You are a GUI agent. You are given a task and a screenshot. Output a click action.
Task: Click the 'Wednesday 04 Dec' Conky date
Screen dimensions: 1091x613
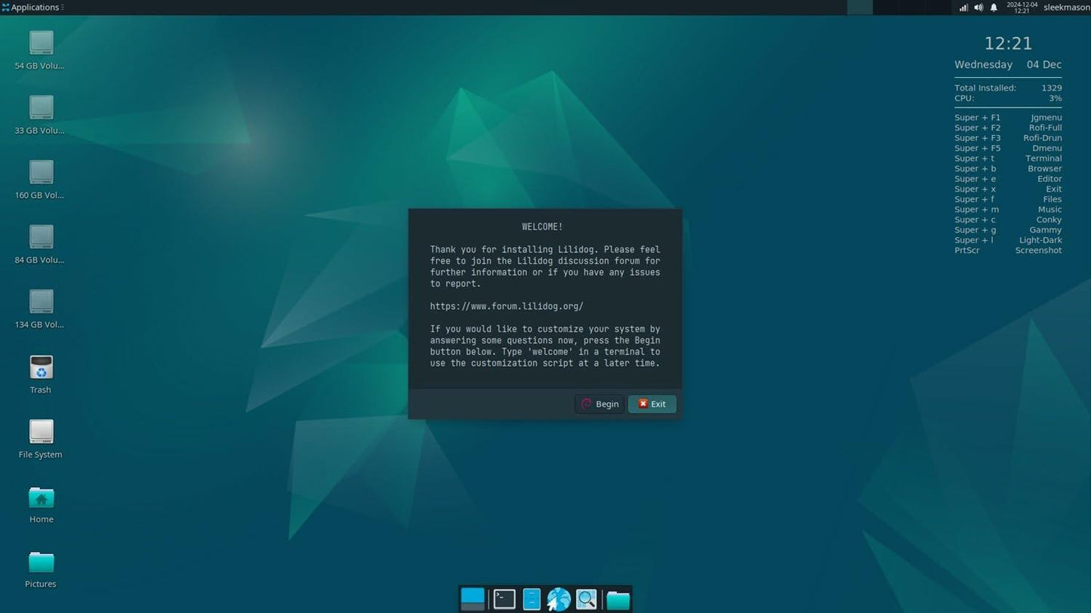pos(1008,65)
